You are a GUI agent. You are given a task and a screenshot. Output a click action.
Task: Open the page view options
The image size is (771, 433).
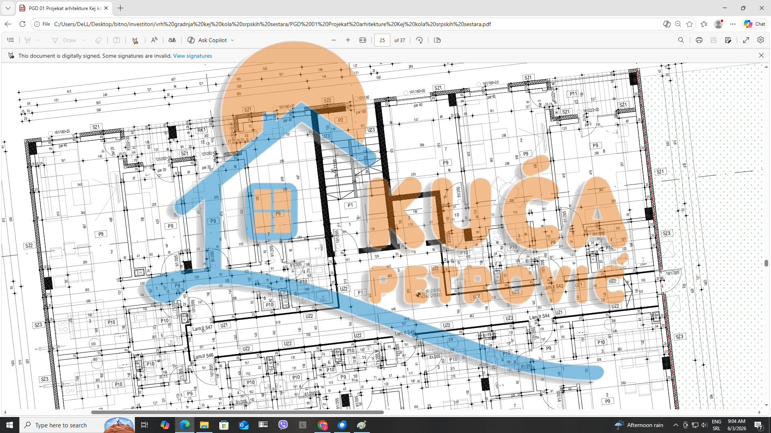(x=437, y=40)
